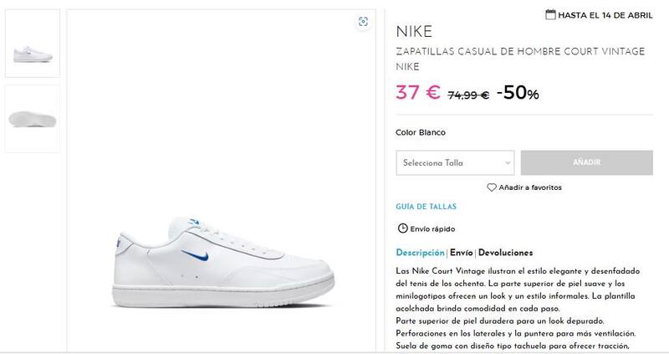Click the Envío rápido text
The height and width of the screenshot is (354, 669).
[432, 228]
